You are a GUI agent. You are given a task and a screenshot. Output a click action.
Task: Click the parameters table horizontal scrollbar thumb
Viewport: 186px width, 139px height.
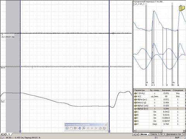(x=149, y=131)
